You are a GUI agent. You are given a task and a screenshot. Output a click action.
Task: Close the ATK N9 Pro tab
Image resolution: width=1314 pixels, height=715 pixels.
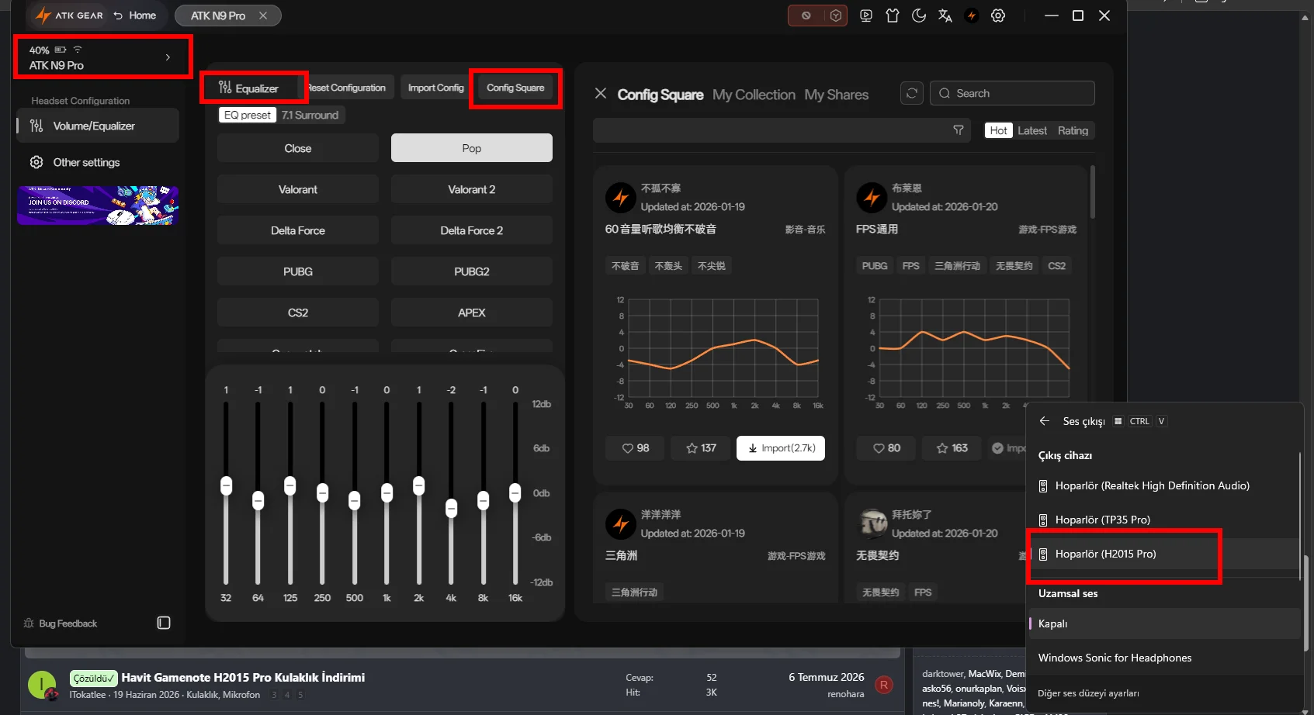click(x=263, y=16)
